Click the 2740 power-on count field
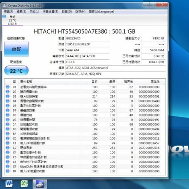The height and width of the screenshot is (189, 189). pyautogui.click(x=153, y=56)
